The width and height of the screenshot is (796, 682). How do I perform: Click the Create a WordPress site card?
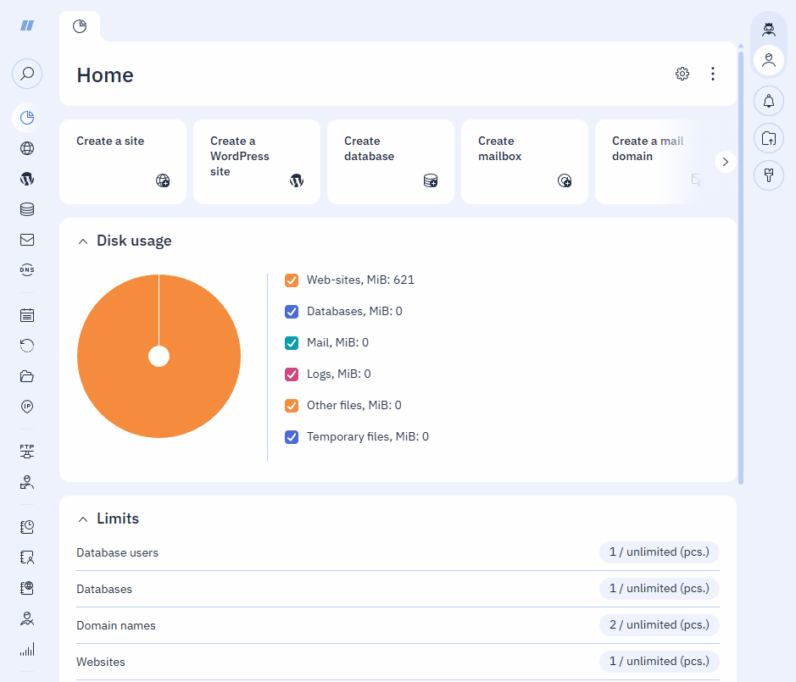[256, 162]
